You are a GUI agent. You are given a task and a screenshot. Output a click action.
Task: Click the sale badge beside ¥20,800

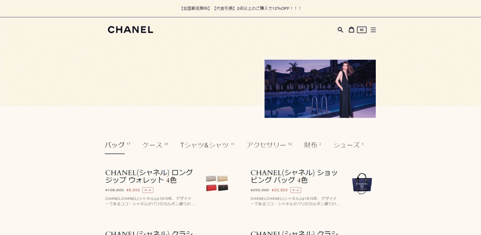(x=295, y=190)
